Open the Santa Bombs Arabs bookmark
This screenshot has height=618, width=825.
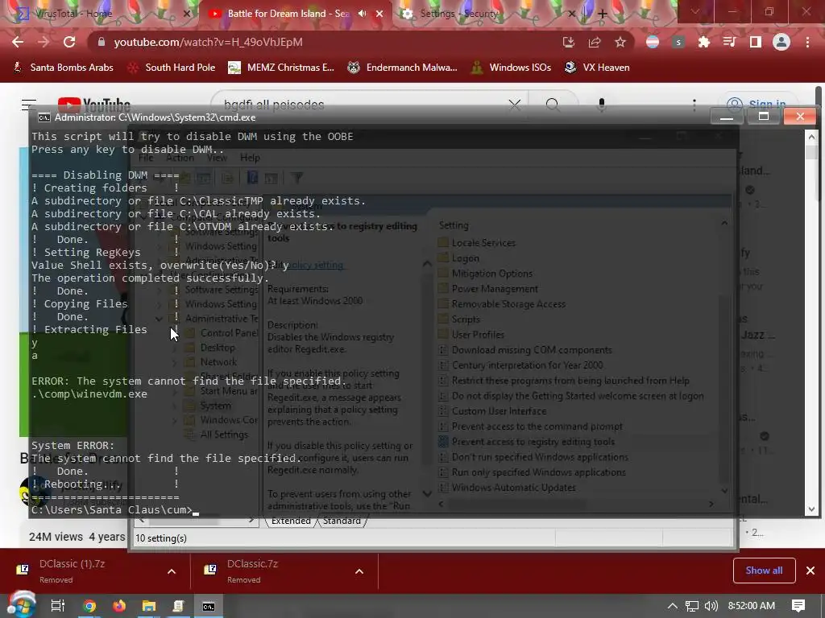click(63, 68)
